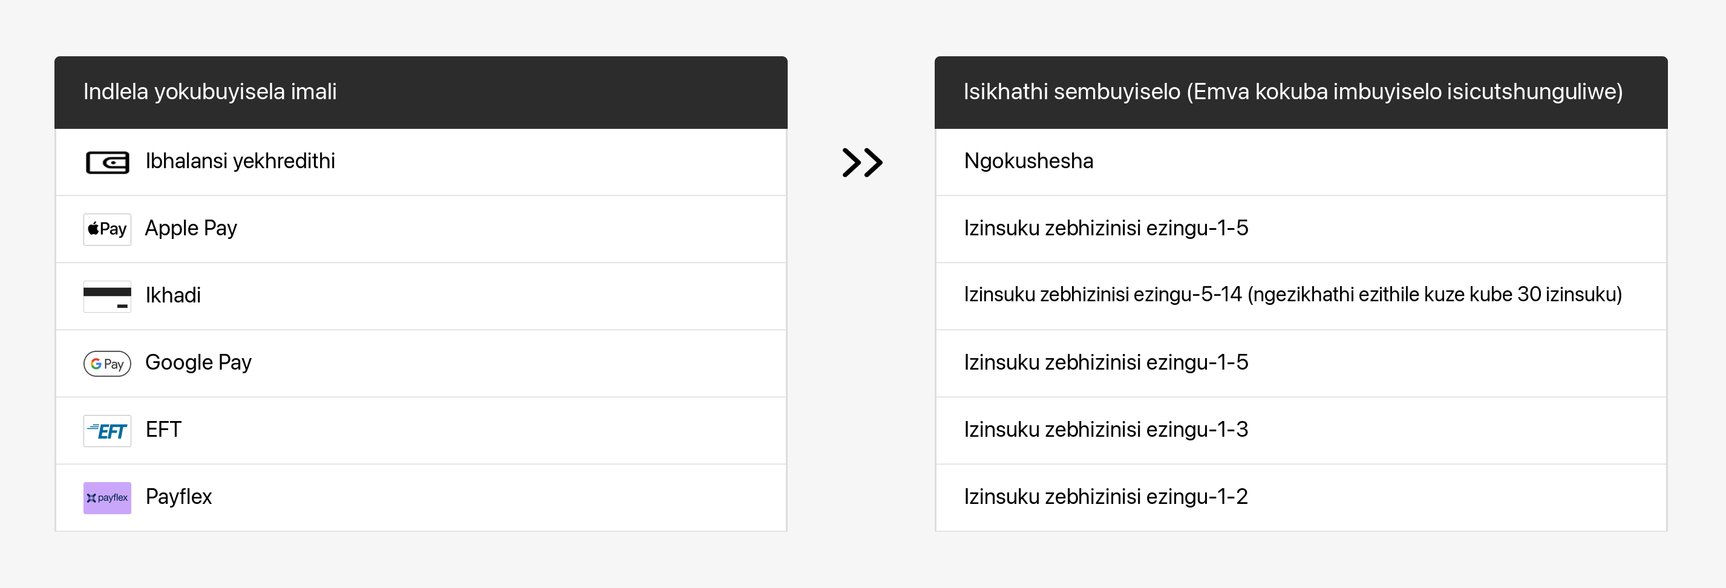Image resolution: width=1726 pixels, height=588 pixels.
Task: Click the Ngokushesha cell
Action: [1301, 162]
